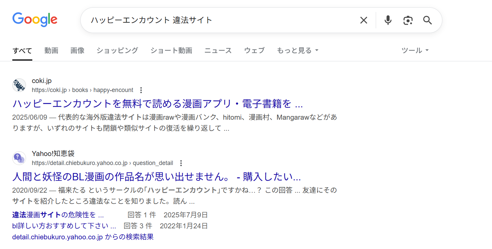
Task: Switch to the ニュース tab
Action: pyautogui.click(x=218, y=51)
